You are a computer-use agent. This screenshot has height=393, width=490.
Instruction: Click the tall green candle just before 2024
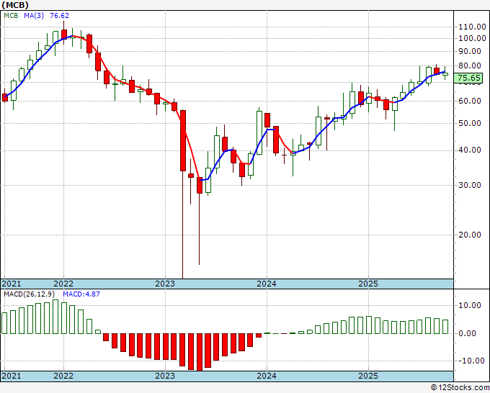[x=259, y=132]
